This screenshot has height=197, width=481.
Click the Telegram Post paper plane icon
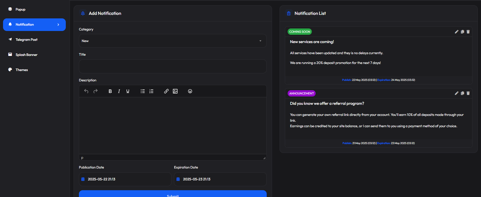[10, 39]
